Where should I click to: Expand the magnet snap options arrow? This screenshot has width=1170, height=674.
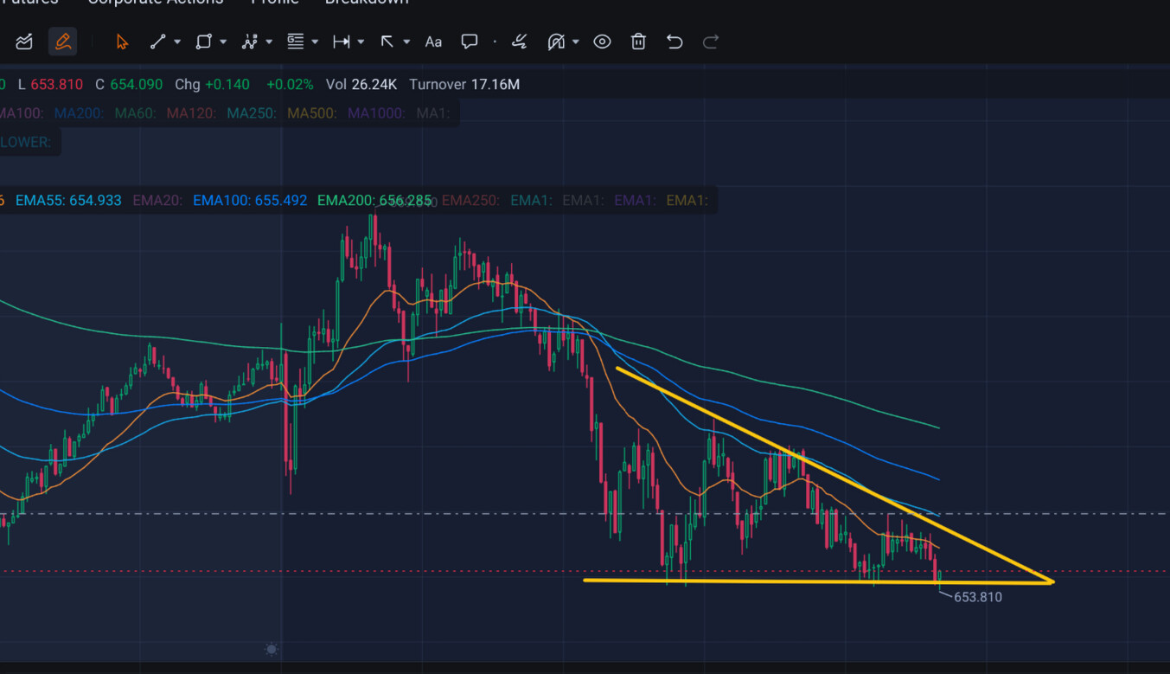[x=575, y=42]
